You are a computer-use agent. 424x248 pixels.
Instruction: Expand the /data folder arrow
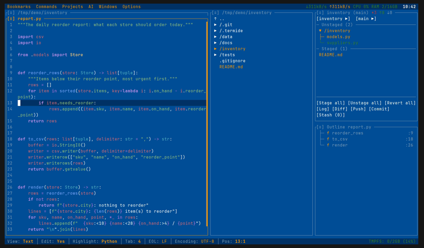(215, 37)
